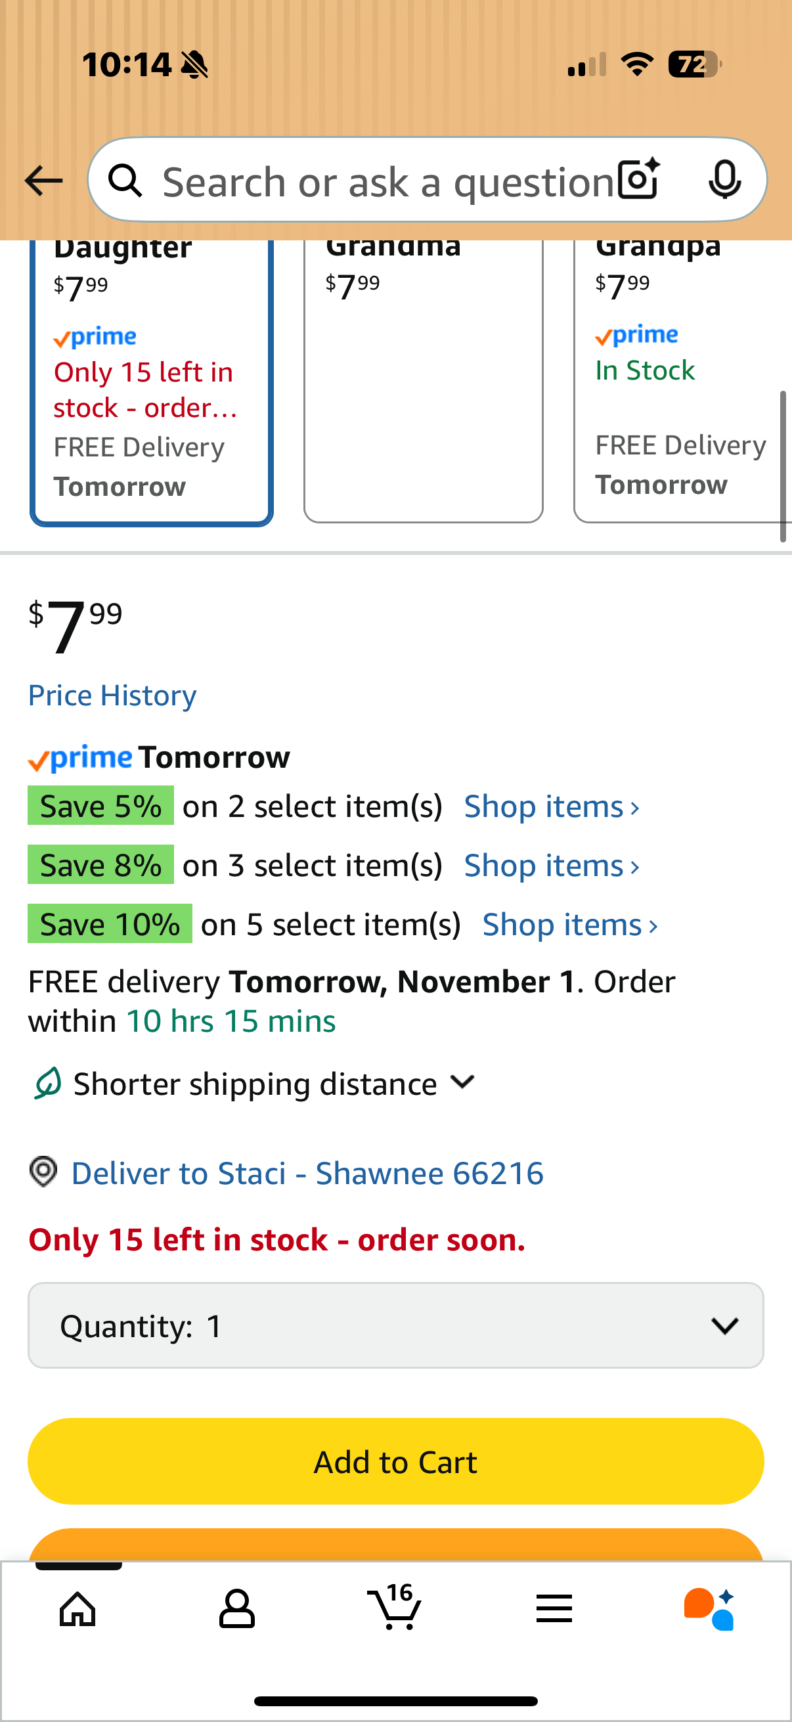Screen dimensions: 792x1722
Task: Open Shop items for Save 5% offer
Action: pyautogui.click(x=552, y=806)
